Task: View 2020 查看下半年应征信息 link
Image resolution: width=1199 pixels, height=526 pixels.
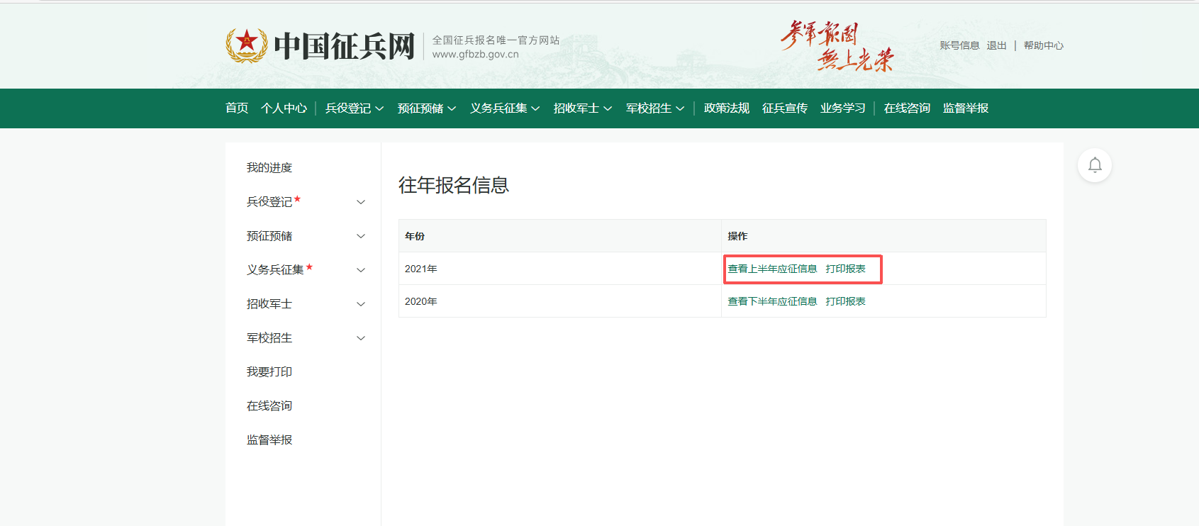Action: [772, 301]
